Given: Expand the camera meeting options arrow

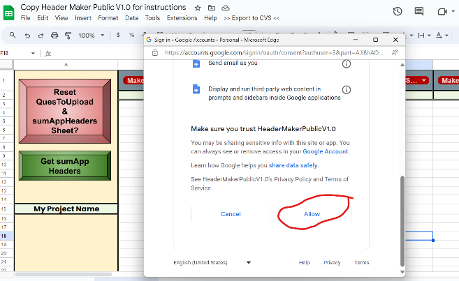Looking at the screenshot, I should click(453, 11).
